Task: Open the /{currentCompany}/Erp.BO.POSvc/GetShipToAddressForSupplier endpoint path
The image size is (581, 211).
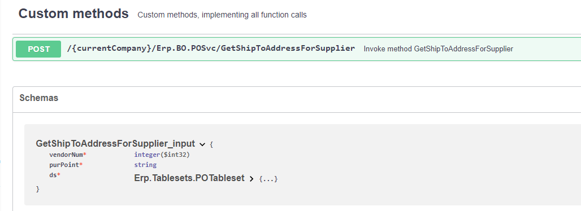Action: click(x=211, y=49)
